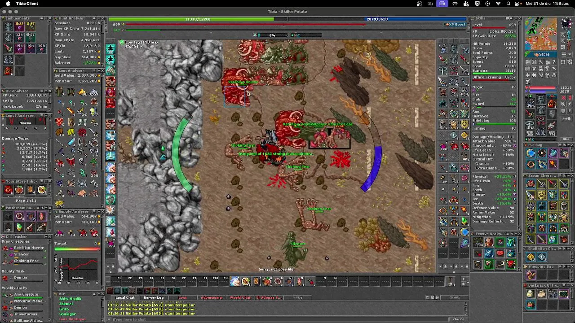This screenshot has height=323, width=575.
Task: Toggle Expert mode E button
Action: 570,111
